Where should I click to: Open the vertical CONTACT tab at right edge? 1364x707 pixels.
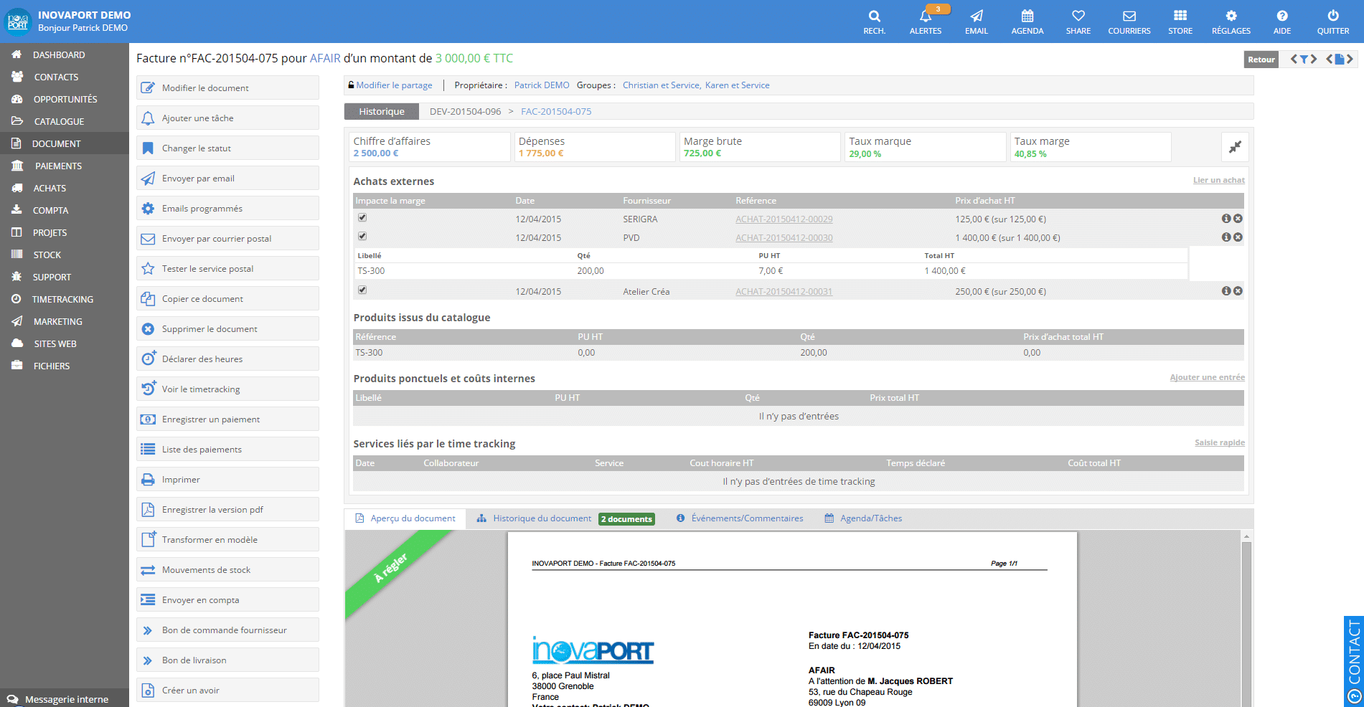click(1354, 661)
